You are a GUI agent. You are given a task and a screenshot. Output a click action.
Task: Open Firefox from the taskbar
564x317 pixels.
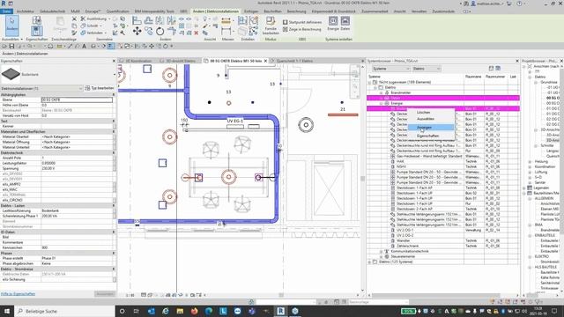(x=194, y=311)
